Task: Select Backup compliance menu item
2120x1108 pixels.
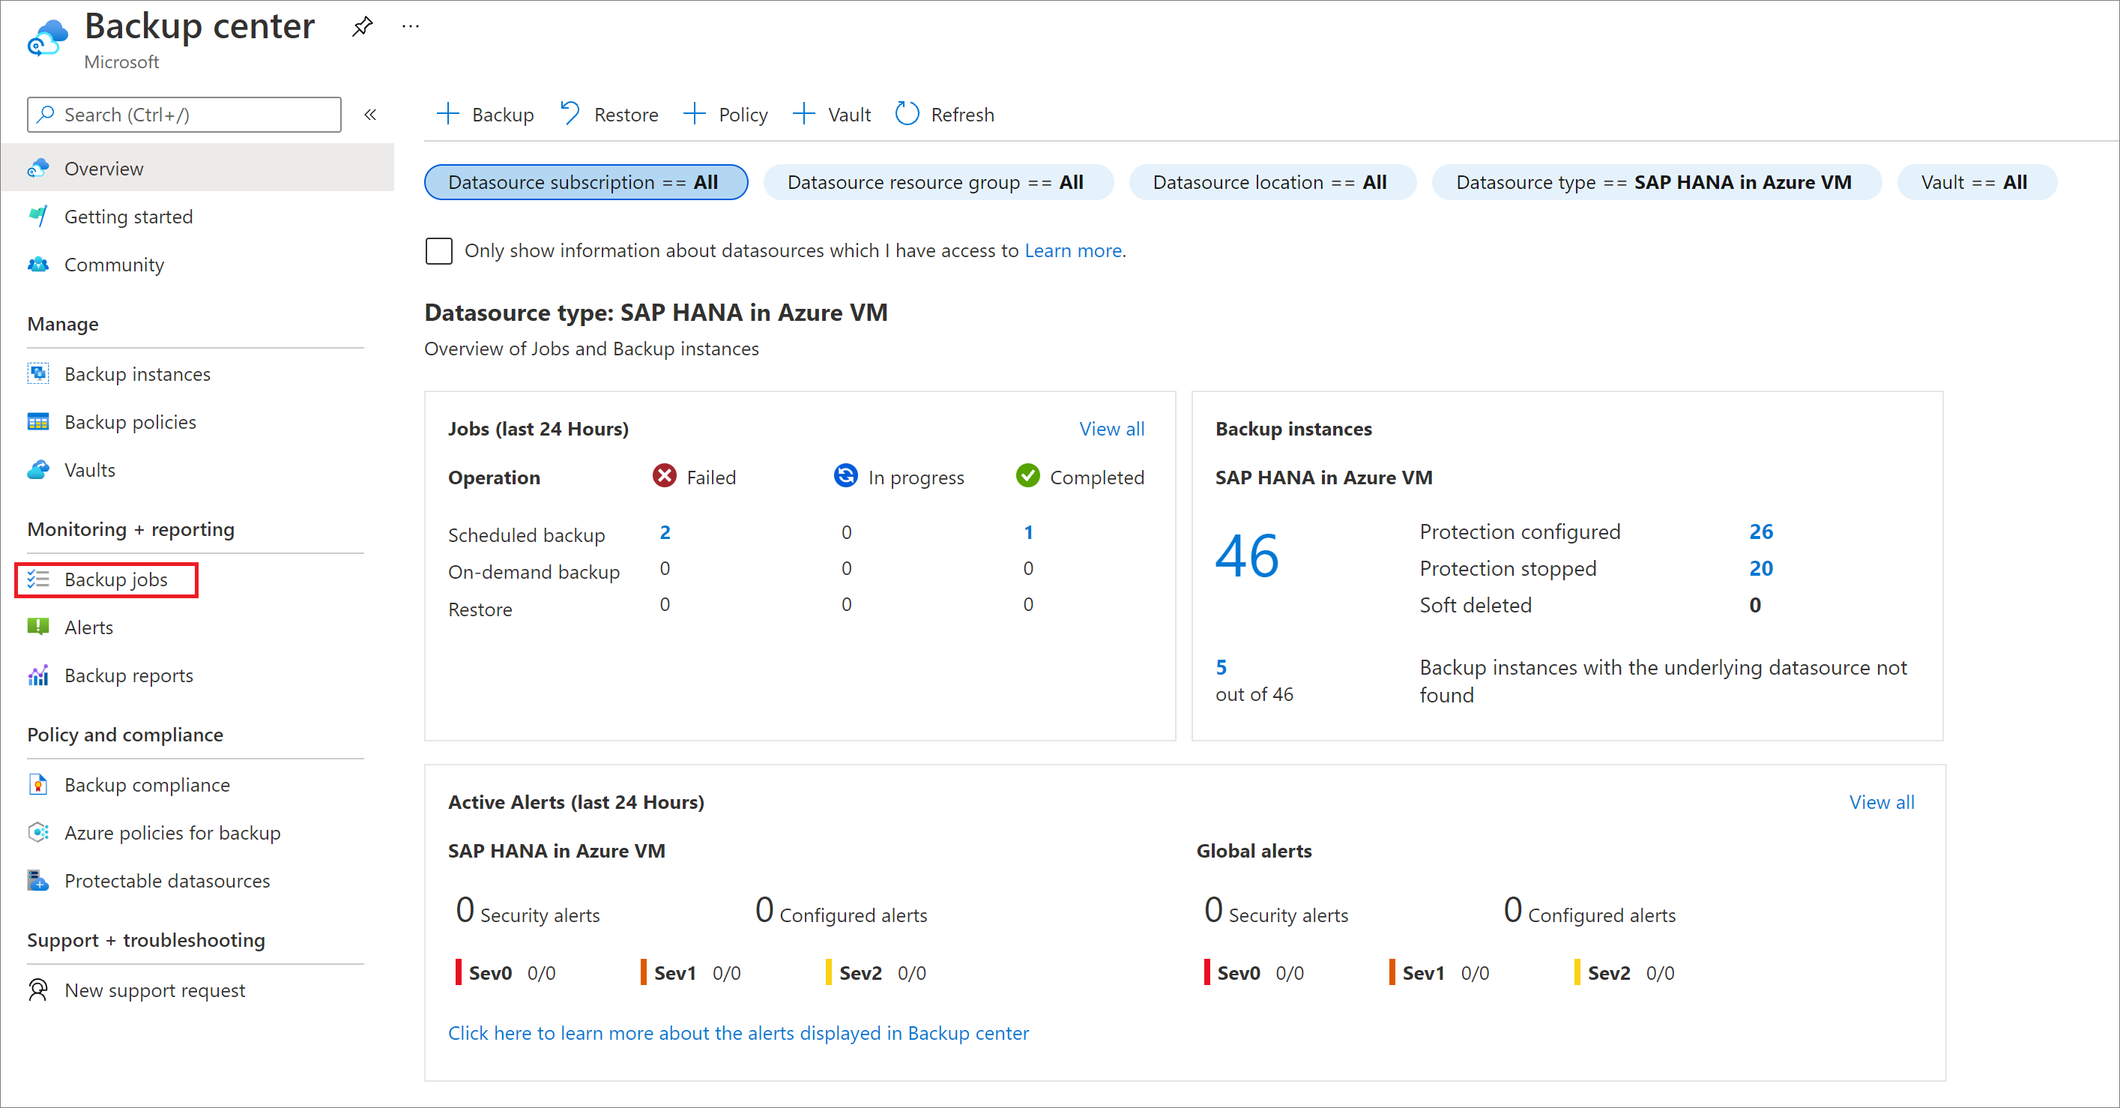Action: pos(147,784)
